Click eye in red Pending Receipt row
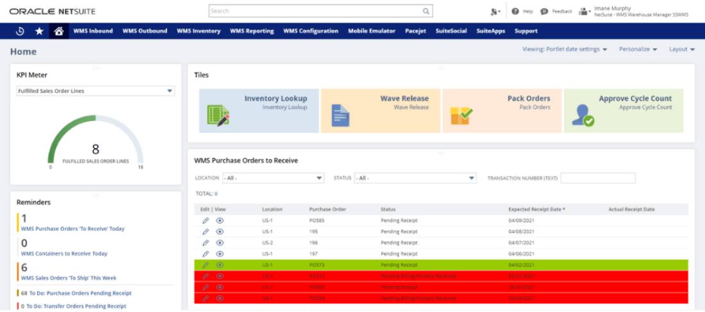Image resolution: width=705 pixels, height=312 pixels. pyautogui.click(x=220, y=287)
